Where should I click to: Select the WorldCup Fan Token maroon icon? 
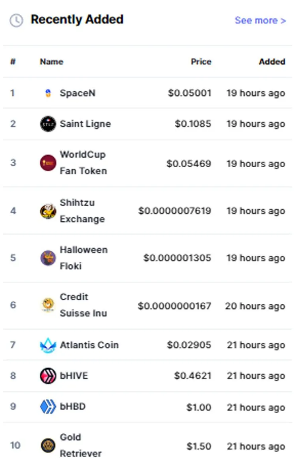(x=48, y=163)
